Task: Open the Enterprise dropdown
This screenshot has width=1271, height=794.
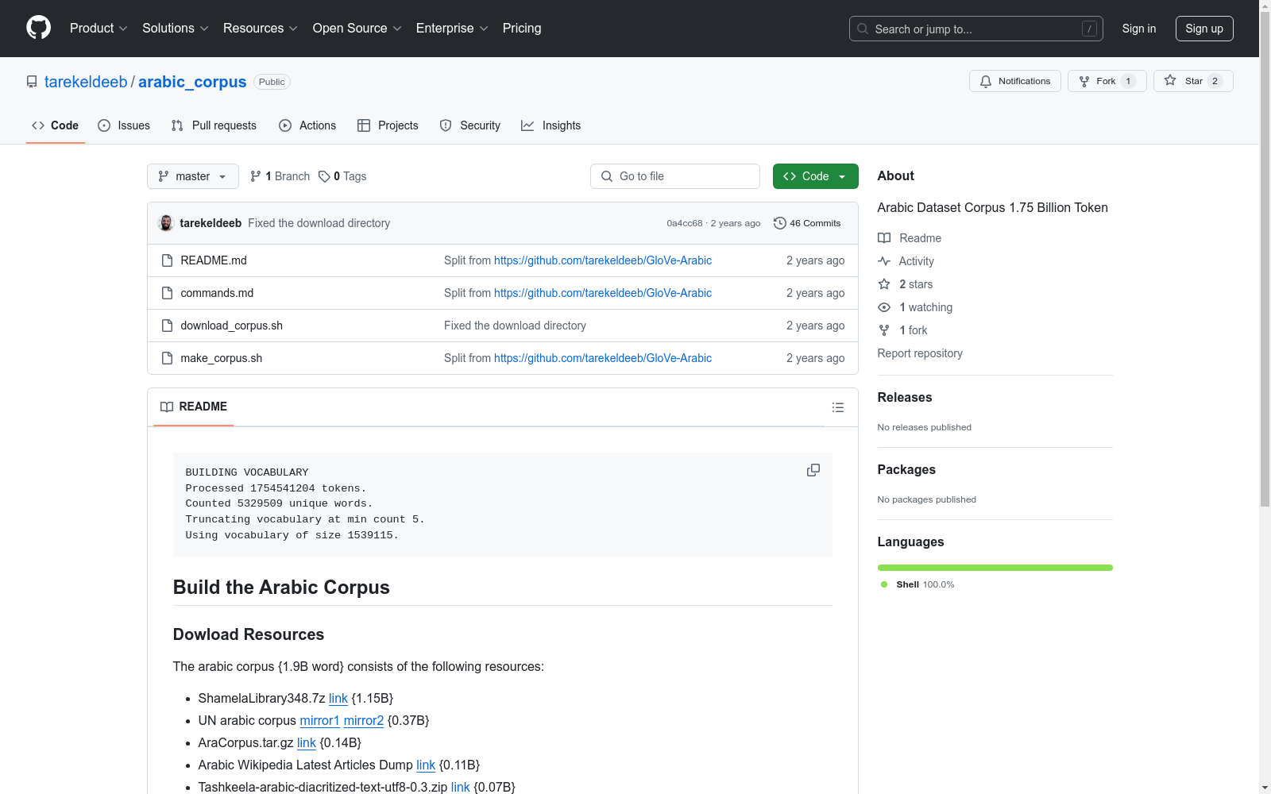Action: pos(452,28)
